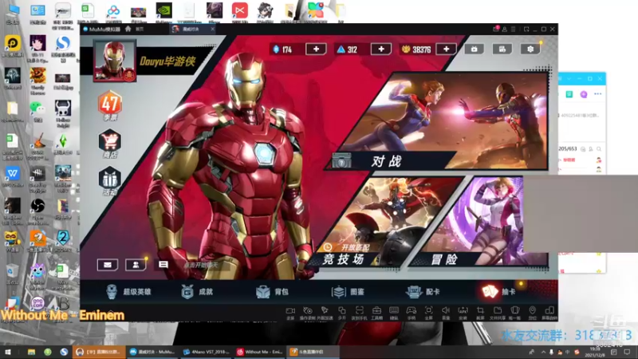Open the in-game mail envelope
The height and width of the screenshot is (359, 638).
point(108,265)
